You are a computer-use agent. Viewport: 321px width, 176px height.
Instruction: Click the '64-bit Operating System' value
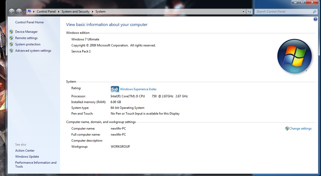click(128, 108)
